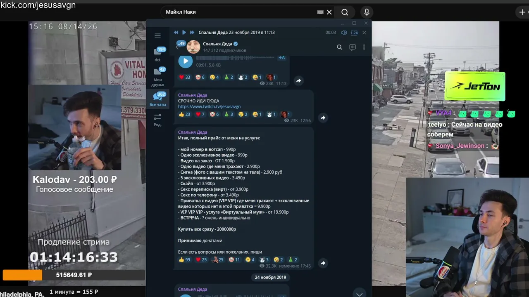
Task: Play the audio in the top player bar
Action: coord(184,33)
